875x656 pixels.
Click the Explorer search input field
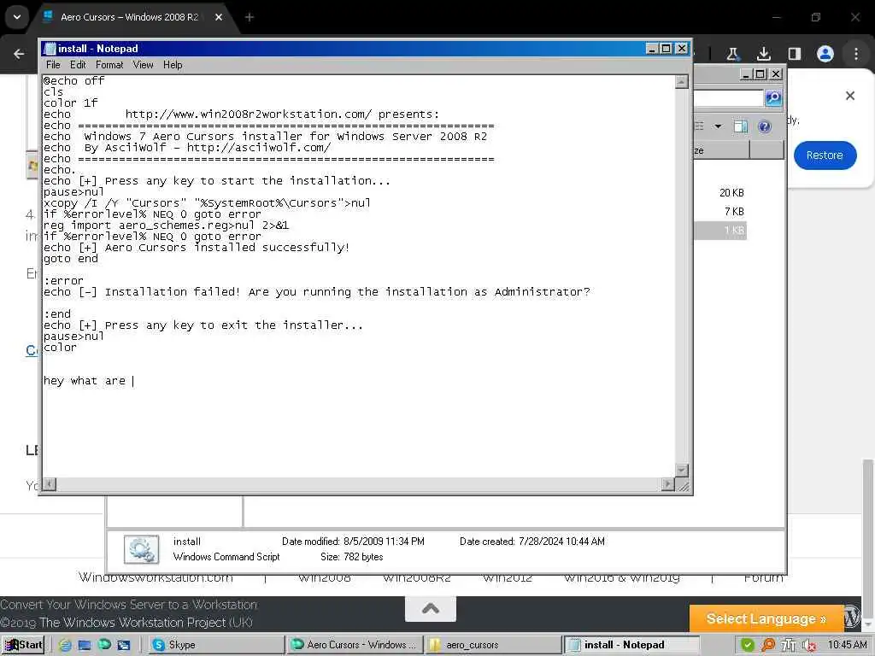click(x=728, y=98)
